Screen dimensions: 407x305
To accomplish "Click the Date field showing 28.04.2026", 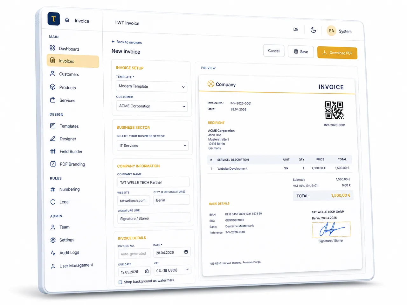I will [x=172, y=252].
